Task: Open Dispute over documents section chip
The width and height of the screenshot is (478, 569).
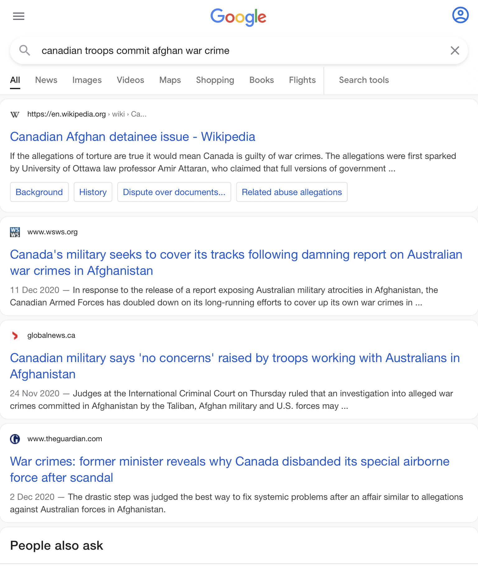Action: (174, 192)
